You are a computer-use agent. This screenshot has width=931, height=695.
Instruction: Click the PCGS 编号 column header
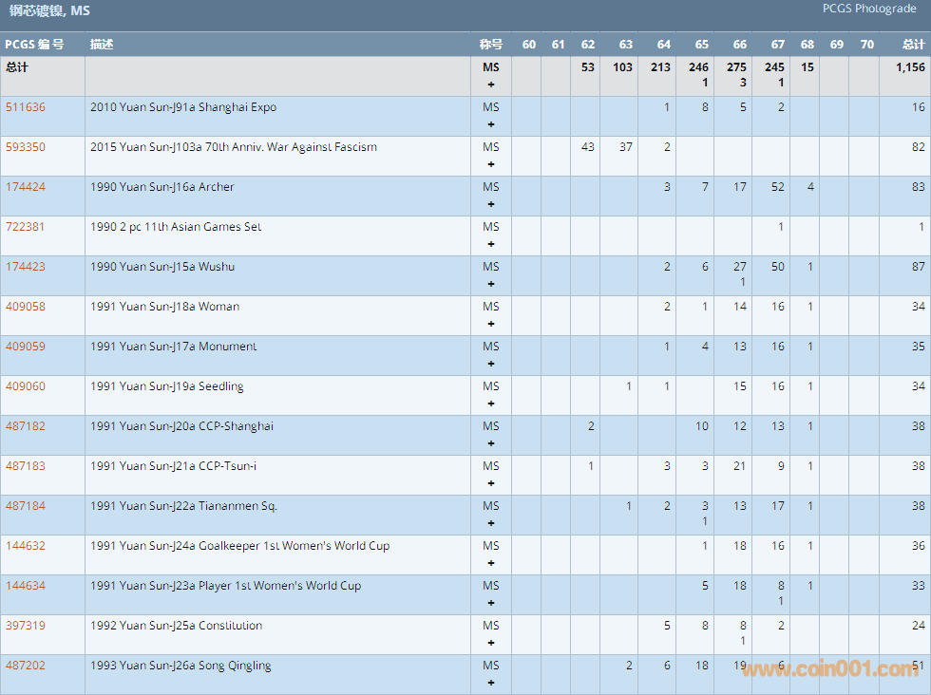click(34, 45)
